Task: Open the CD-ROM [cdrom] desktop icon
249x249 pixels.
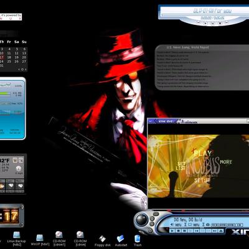Action: (80, 238)
